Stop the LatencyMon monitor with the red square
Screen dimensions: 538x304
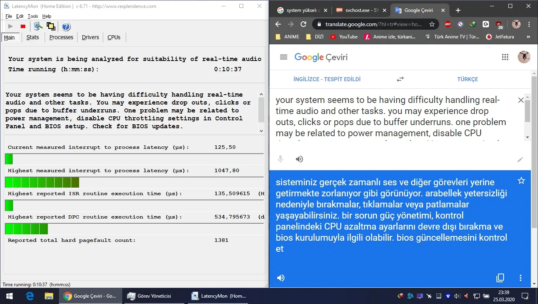click(x=23, y=27)
